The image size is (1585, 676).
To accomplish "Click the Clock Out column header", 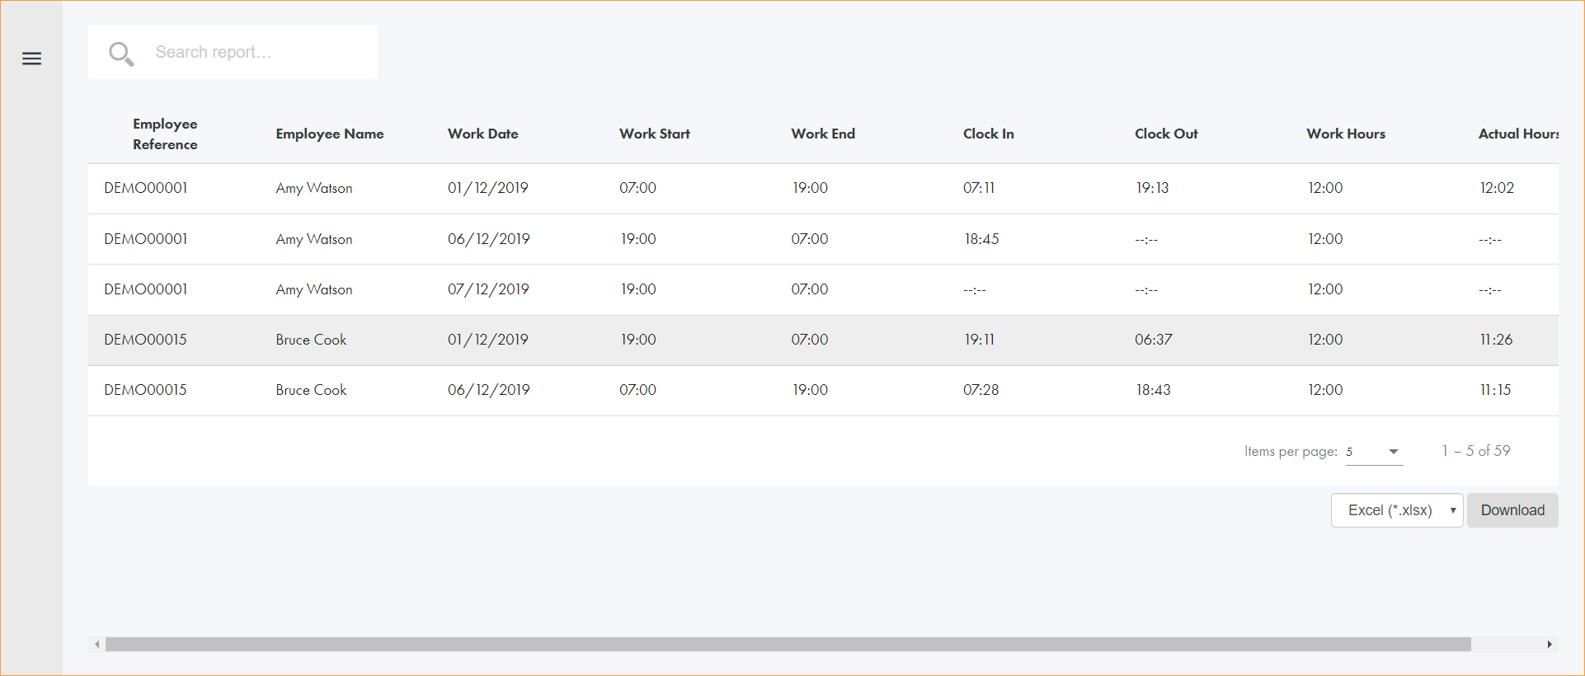I will 1165,134.
